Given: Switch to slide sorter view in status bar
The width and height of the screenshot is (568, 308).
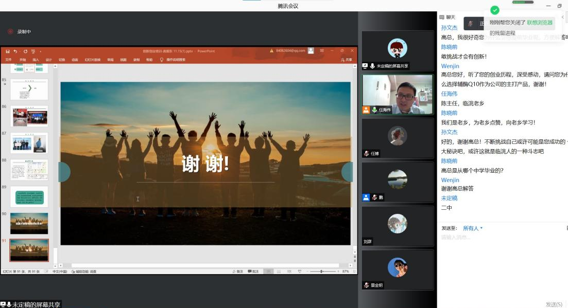Looking at the screenshot, I should coord(279,271).
